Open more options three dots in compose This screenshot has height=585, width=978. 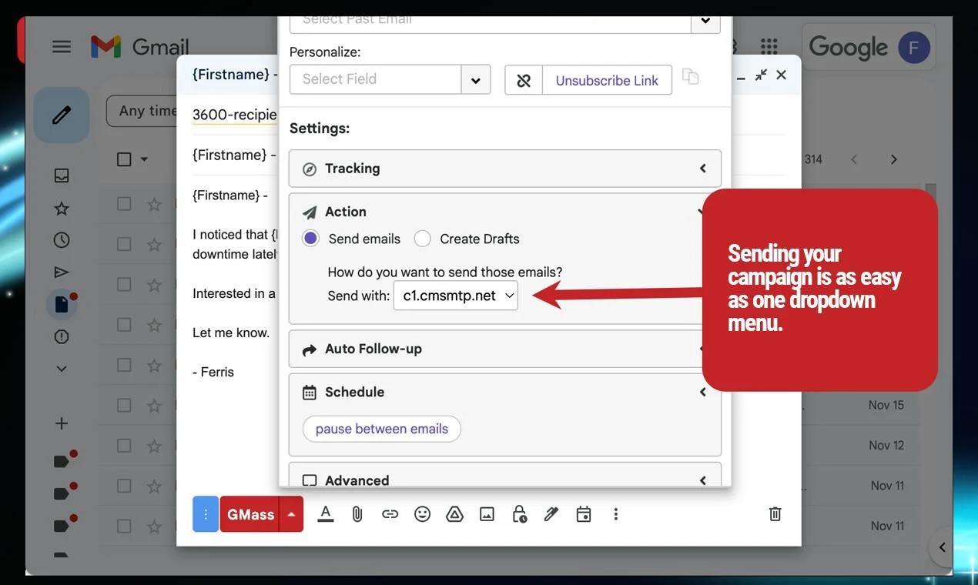pos(615,514)
